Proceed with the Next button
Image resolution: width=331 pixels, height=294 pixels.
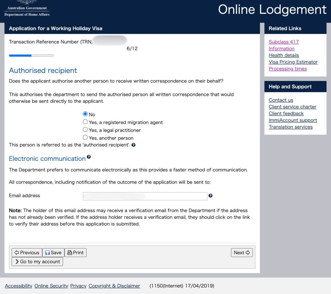tap(242, 253)
